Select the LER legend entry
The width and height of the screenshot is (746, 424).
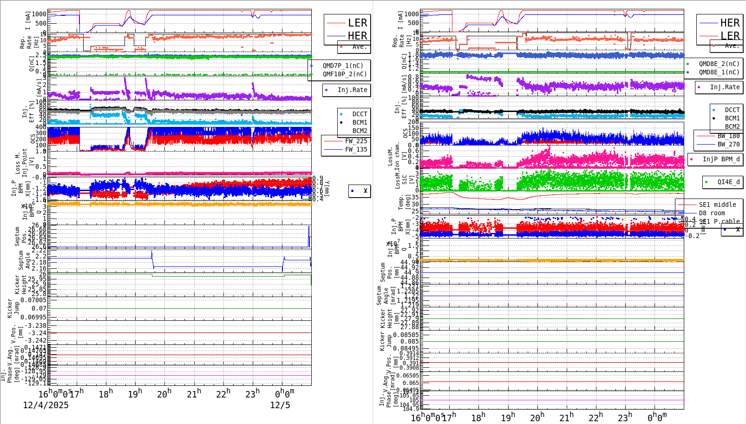358,22
